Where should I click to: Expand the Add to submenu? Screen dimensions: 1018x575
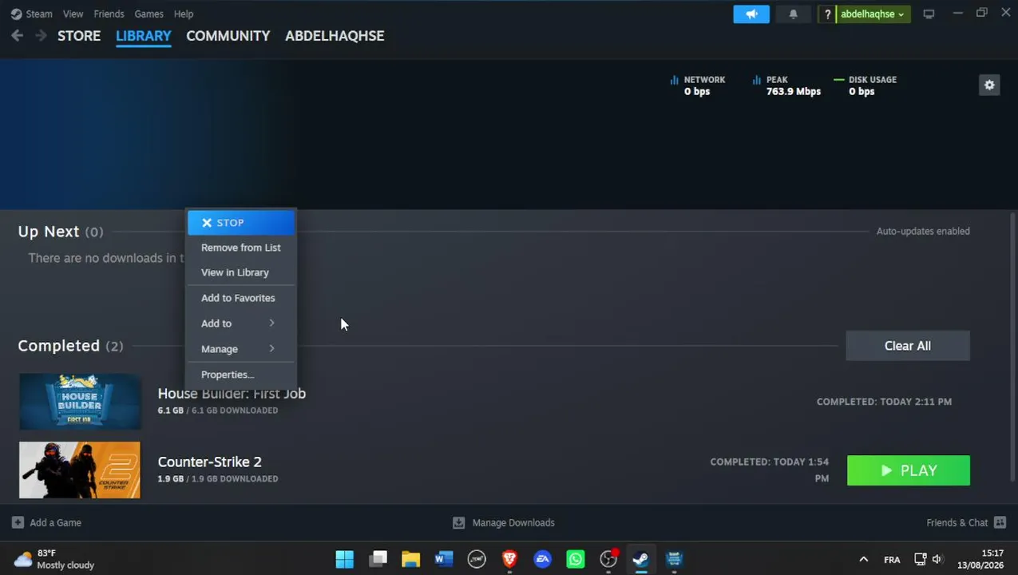[241, 323]
